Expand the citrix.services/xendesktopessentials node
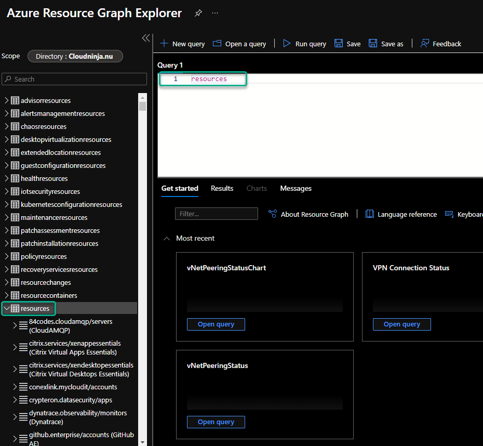This screenshot has width=483, height=446. (x=15, y=369)
